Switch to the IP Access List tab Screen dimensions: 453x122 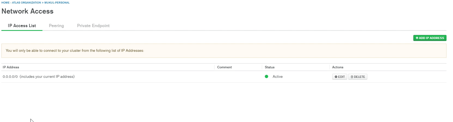click(22, 26)
